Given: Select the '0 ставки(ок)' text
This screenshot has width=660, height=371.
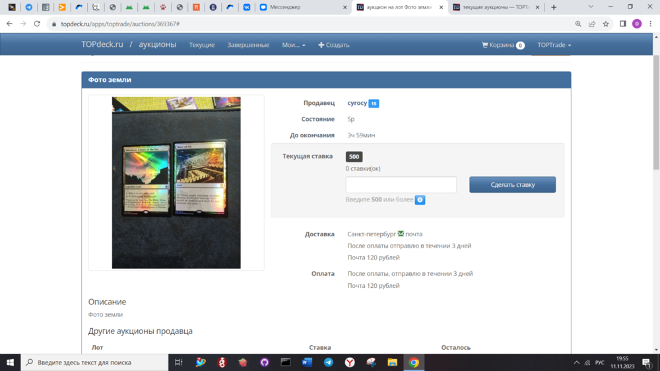Looking at the screenshot, I should pos(363,168).
